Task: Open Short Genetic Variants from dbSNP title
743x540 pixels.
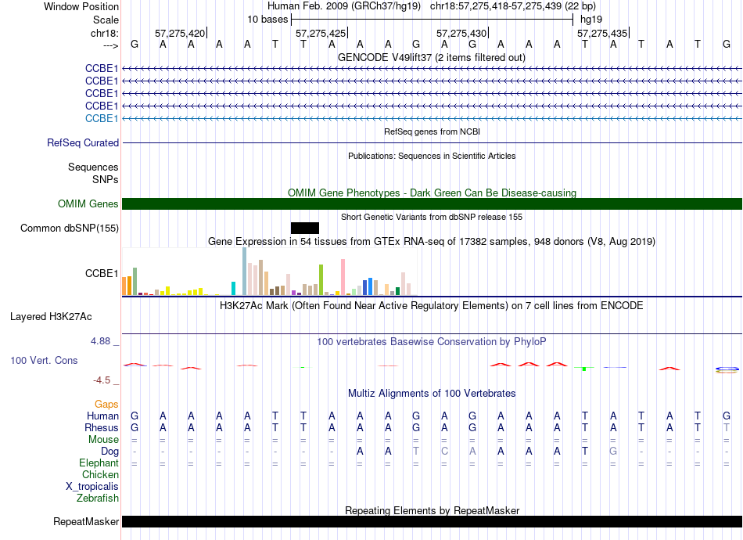Action: [x=432, y=217]
